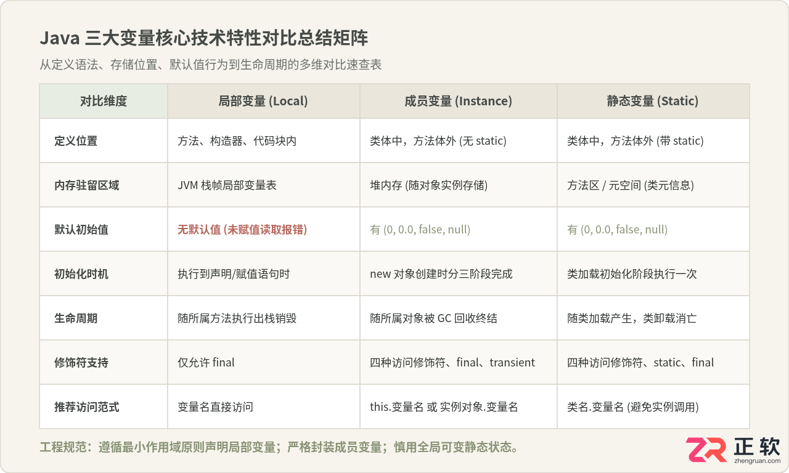Click cell 变量名直接访问
The image size is (789, 473).
264,407
